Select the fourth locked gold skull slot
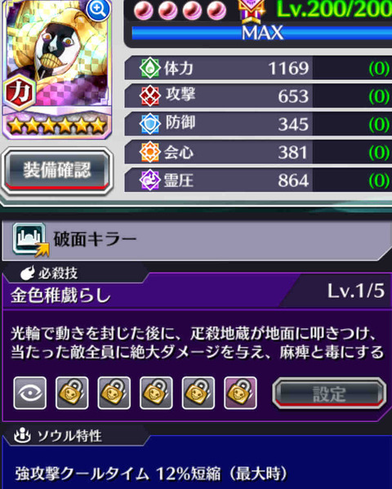The width and height of the screenshot is (392, 489). (x=198, y=393)
